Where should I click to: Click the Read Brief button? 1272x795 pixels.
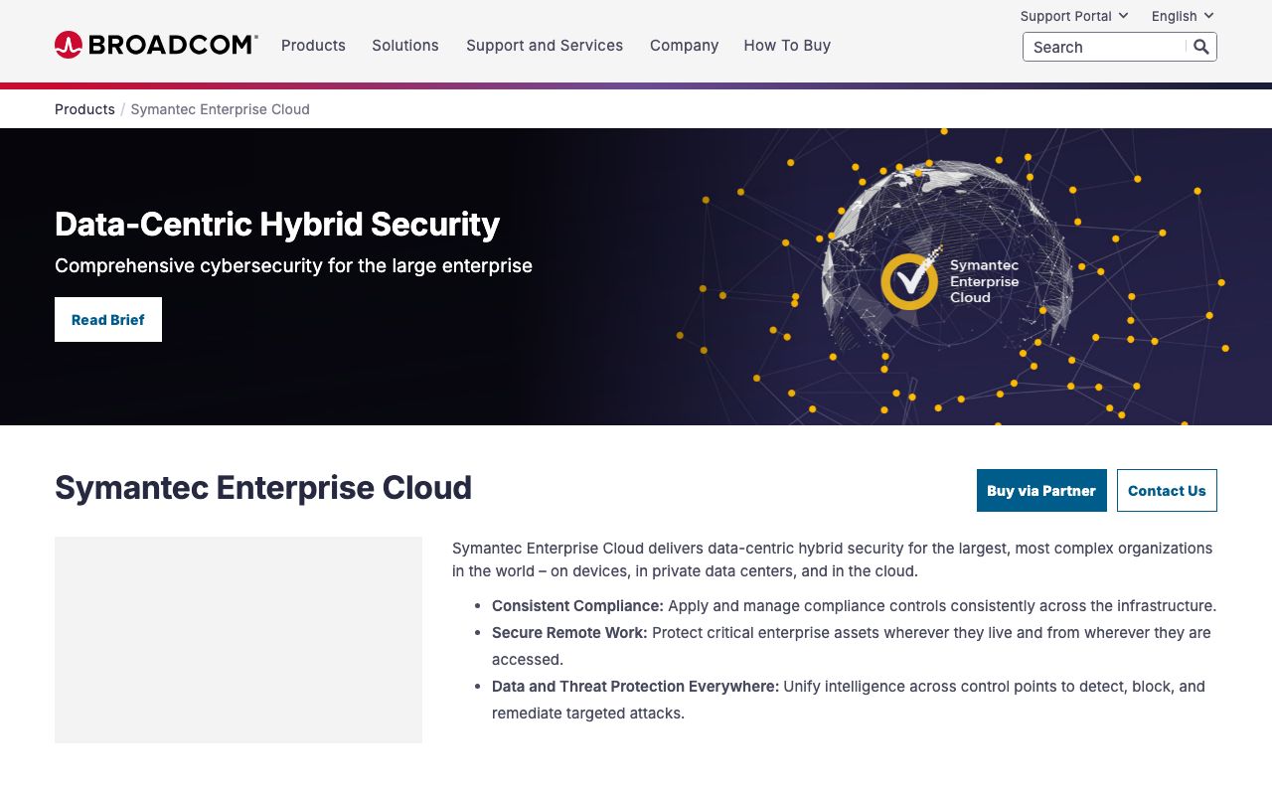pyautogui.click(x=108, y=319)
